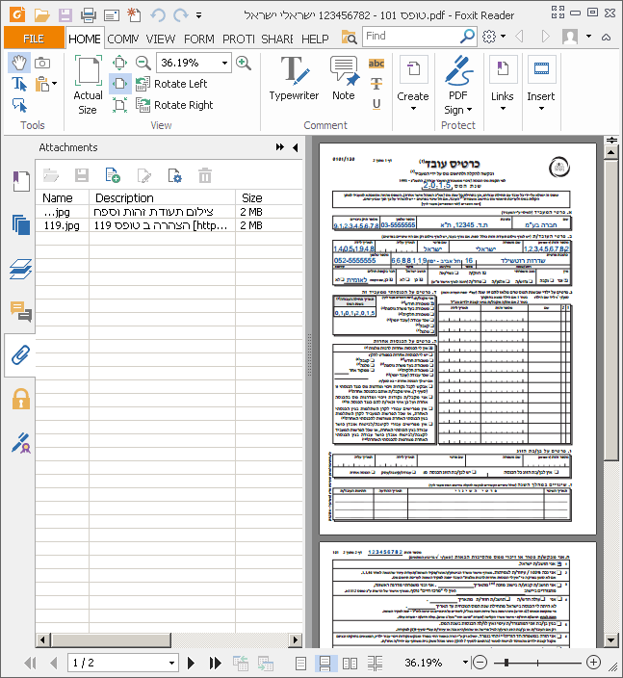Choose the Select Text tool
Viewport: 623px width, 678px height.
click(x=19, y=84)
